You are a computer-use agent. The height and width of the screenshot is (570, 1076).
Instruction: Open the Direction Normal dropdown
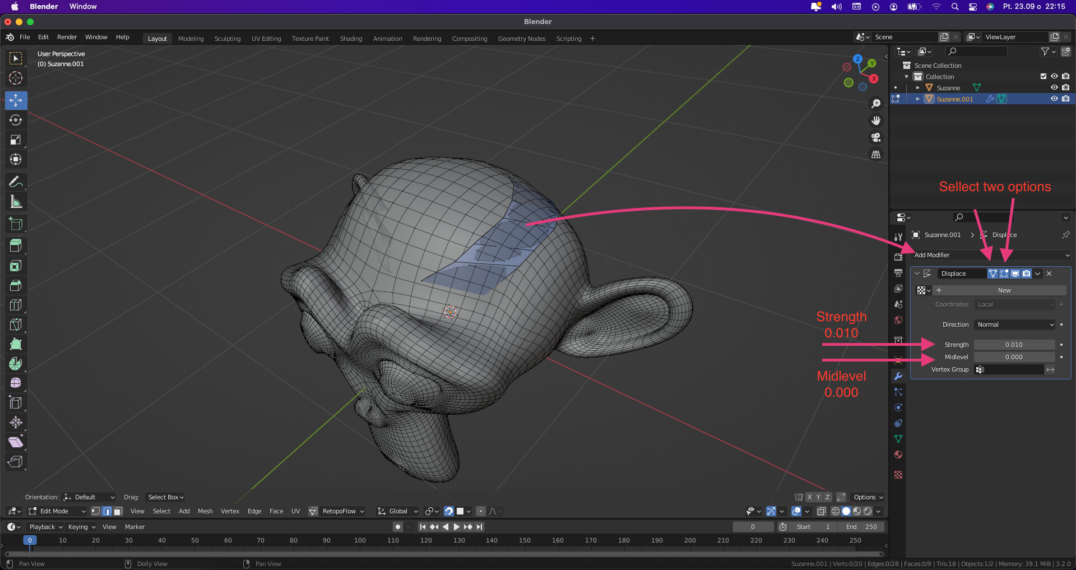coord(1015,325)
